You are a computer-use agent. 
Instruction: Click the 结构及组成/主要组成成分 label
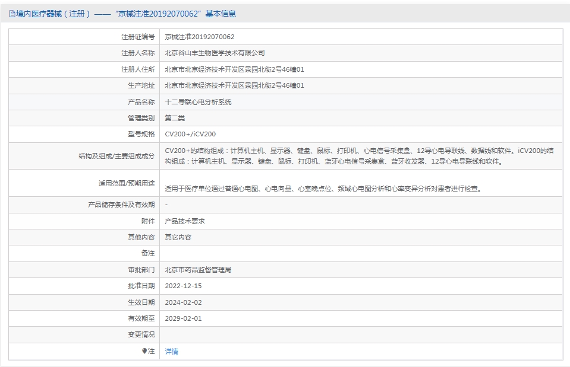(116, 156)
